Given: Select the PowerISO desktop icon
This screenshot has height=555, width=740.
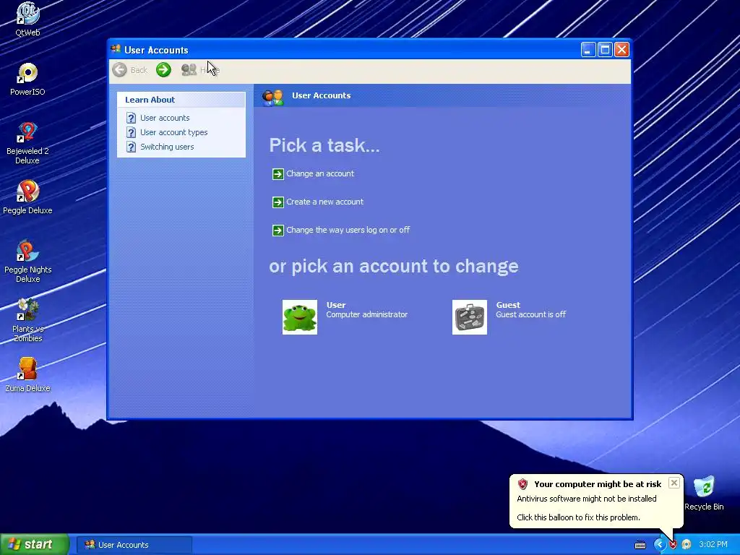Looking at the screenshot, I should click(x=27, y=73).
